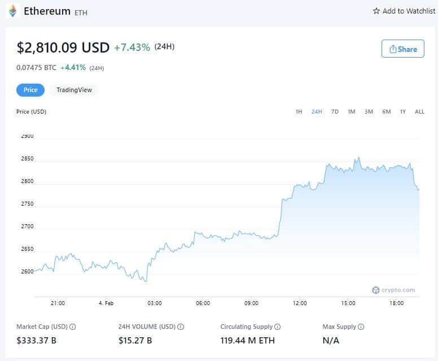Viewport: 438px width, 361px height.
Task: Click the chart peak near 15:00
Action: point(359,158)
